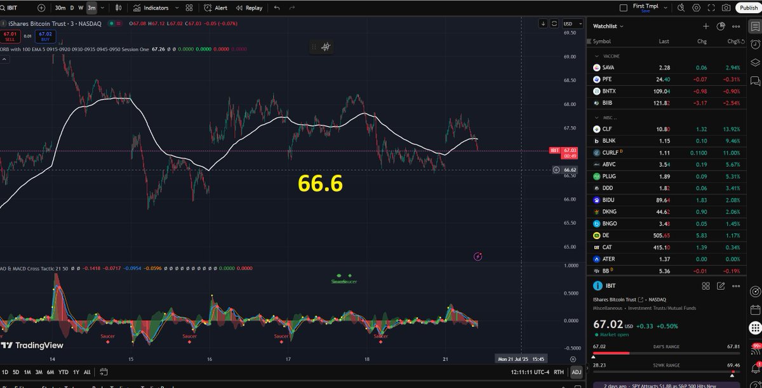Undo the last chart action
The height and width of the screenshot is (388, 762).
click(277, 8)
